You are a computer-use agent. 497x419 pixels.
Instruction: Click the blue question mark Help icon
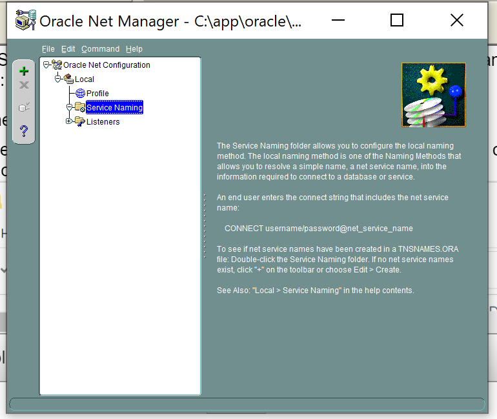[25, 130]
